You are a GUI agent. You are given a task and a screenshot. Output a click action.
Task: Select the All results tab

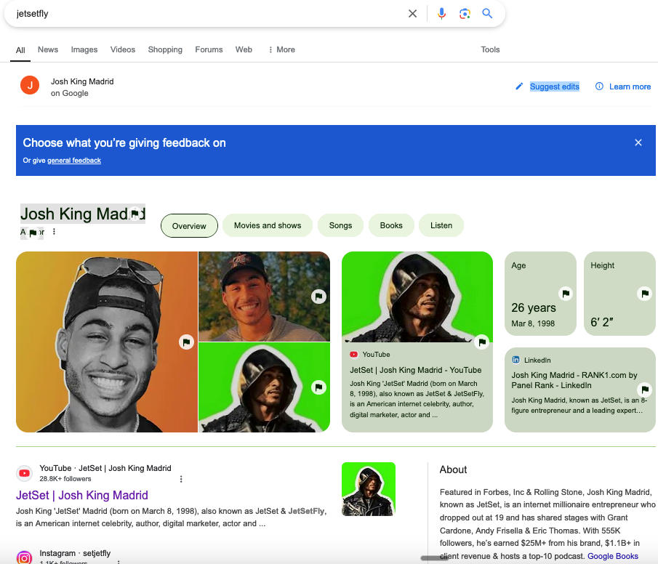pyautogui.click(x=20, y=50)
